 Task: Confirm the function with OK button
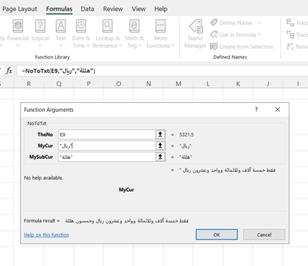coord(217,234)
